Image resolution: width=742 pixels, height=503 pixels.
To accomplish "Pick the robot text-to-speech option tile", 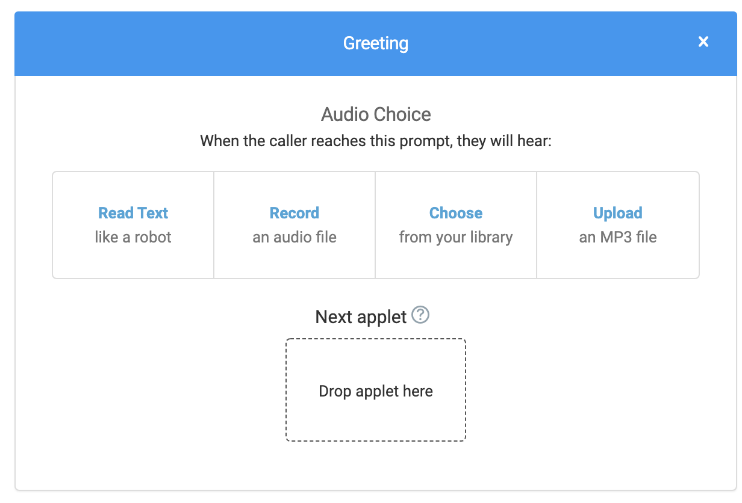I will [133, 259].
